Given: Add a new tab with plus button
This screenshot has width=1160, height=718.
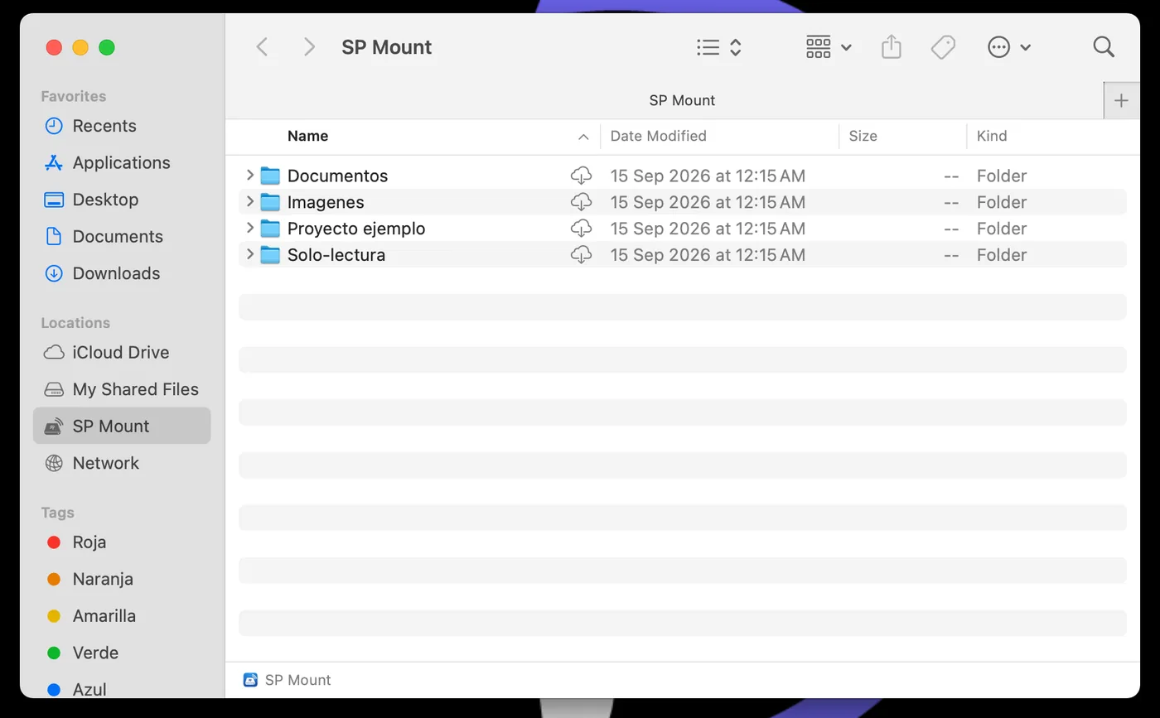Looking at the screenshot, I should [1121, 101].
